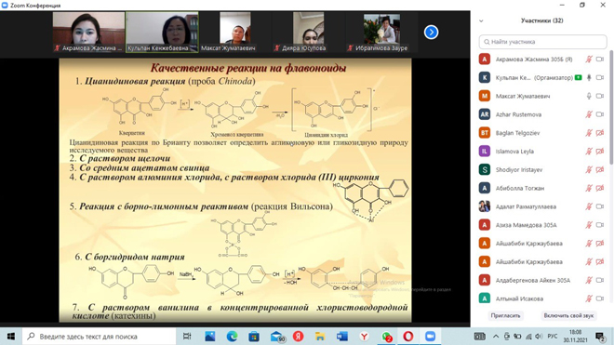The height and width of the screenshot is (345, 614).
Task: Click the microphone icon for Кульпан organizer row
Action: pyautogui.click(x=589, y=77)
